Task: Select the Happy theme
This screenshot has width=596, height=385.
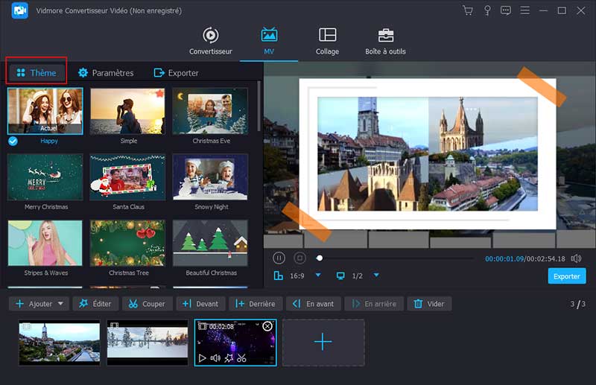Action: (45, 112)
